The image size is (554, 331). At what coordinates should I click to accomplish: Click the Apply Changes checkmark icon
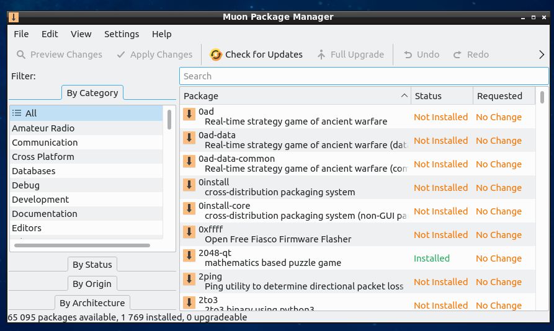(121, 55)
